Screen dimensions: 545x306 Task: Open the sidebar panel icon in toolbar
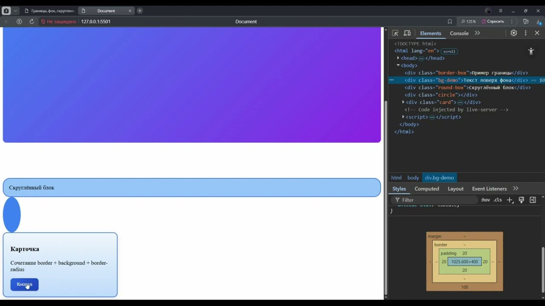click(526, 21)
